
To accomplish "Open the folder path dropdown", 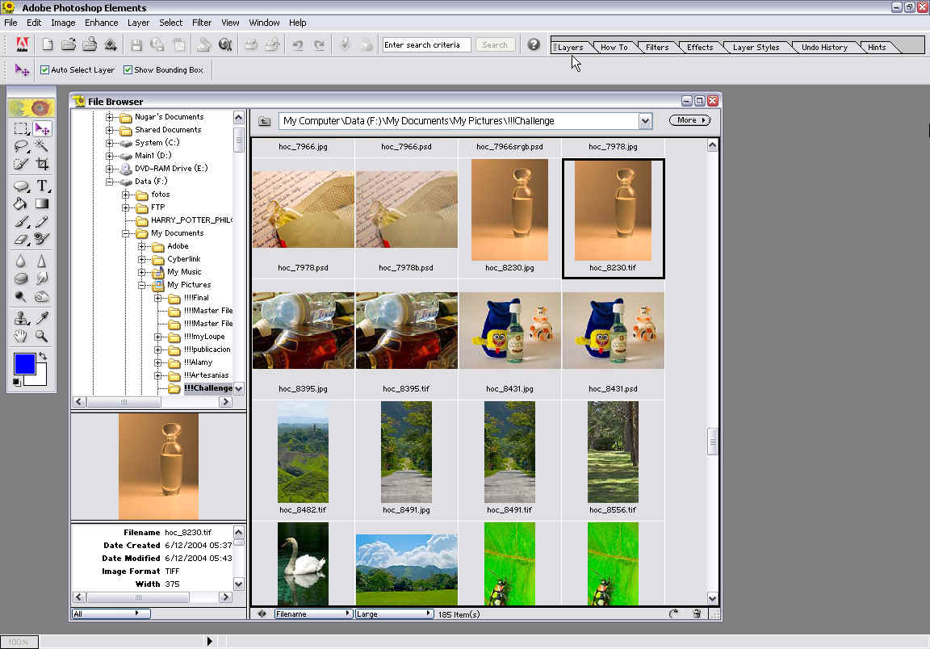I will coord(645,121).
